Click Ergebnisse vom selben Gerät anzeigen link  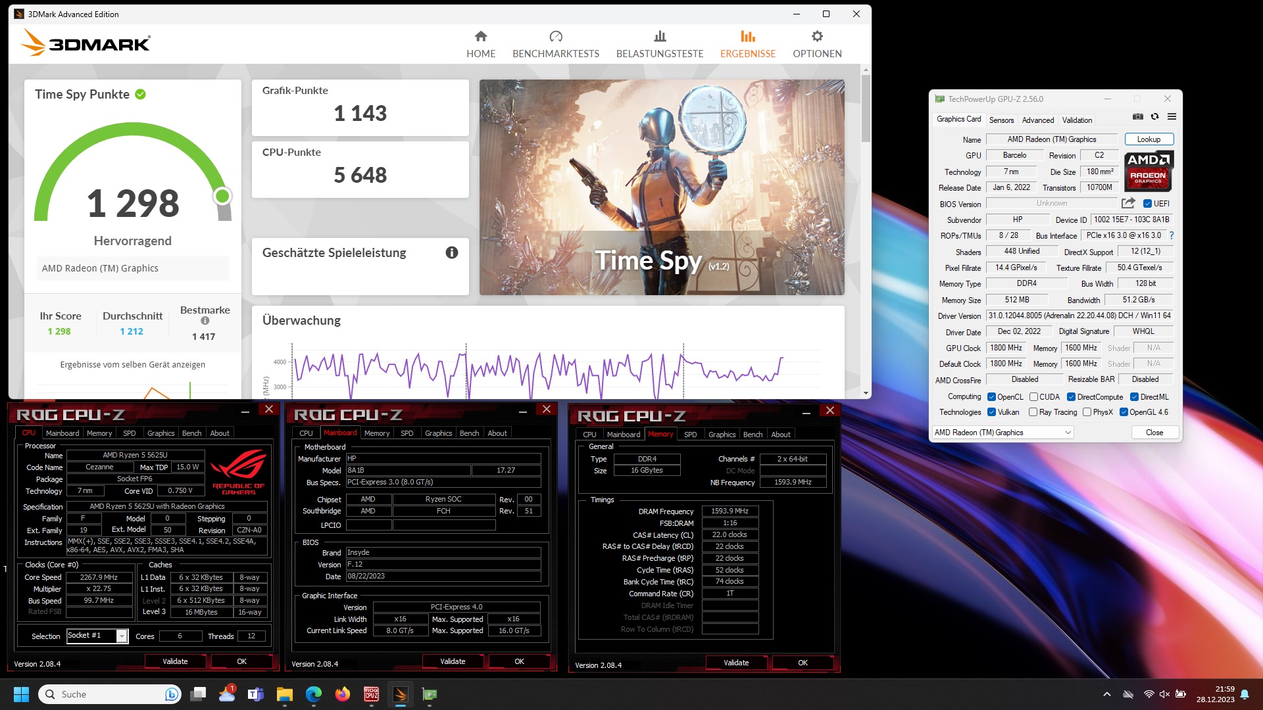pyautogui.click(x=132, y=365)
